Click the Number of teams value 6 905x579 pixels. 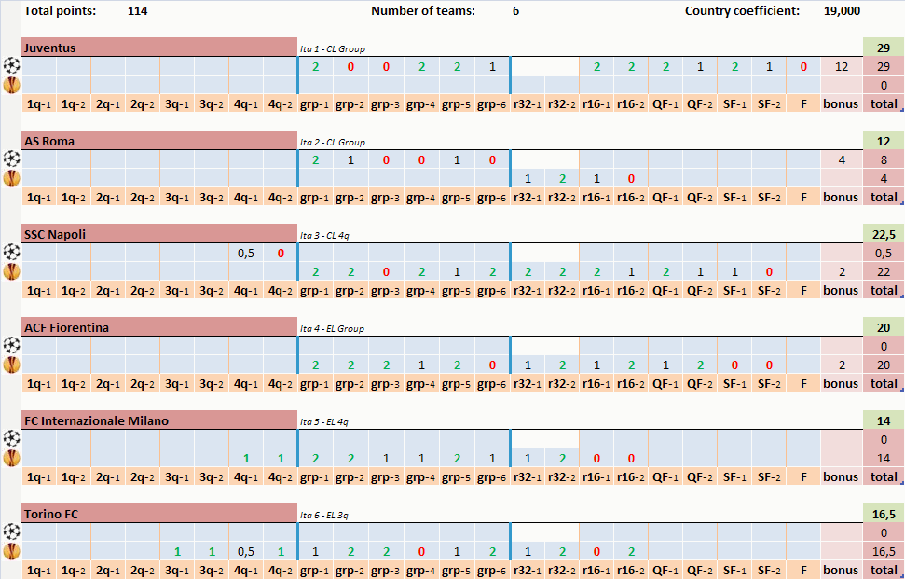(x=515, y=11)
